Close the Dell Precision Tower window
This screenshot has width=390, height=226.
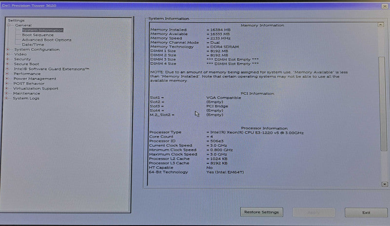click(x=385, y=6)
